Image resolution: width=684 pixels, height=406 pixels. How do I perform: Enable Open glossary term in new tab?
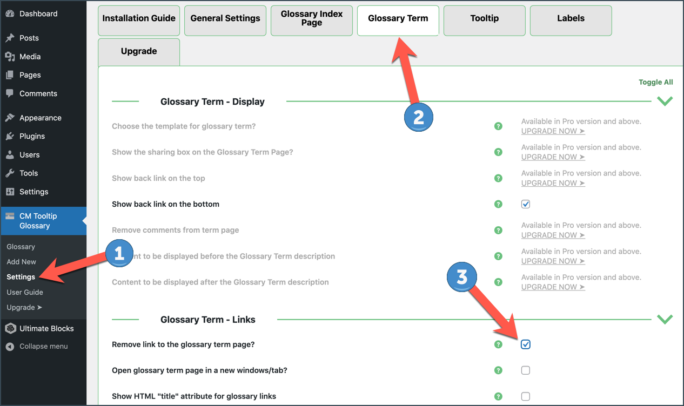[525, 370]
